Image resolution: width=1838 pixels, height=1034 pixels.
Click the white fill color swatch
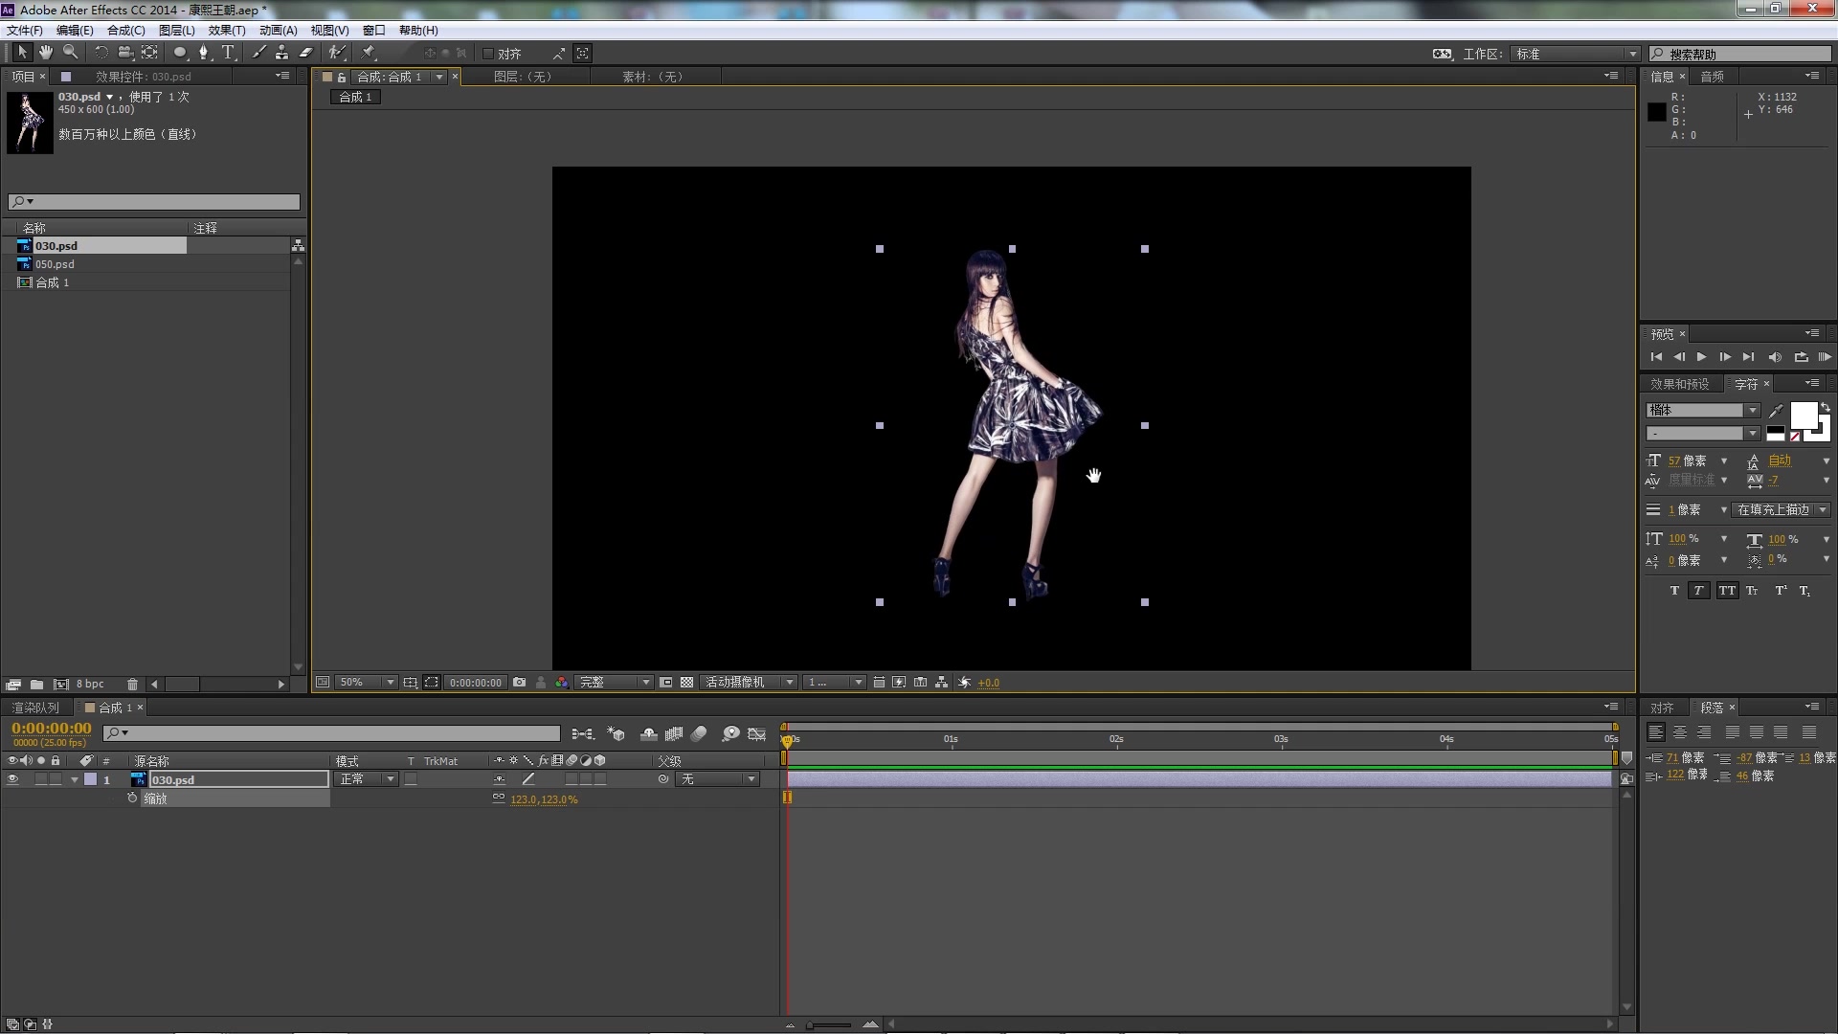(1803, 415)
